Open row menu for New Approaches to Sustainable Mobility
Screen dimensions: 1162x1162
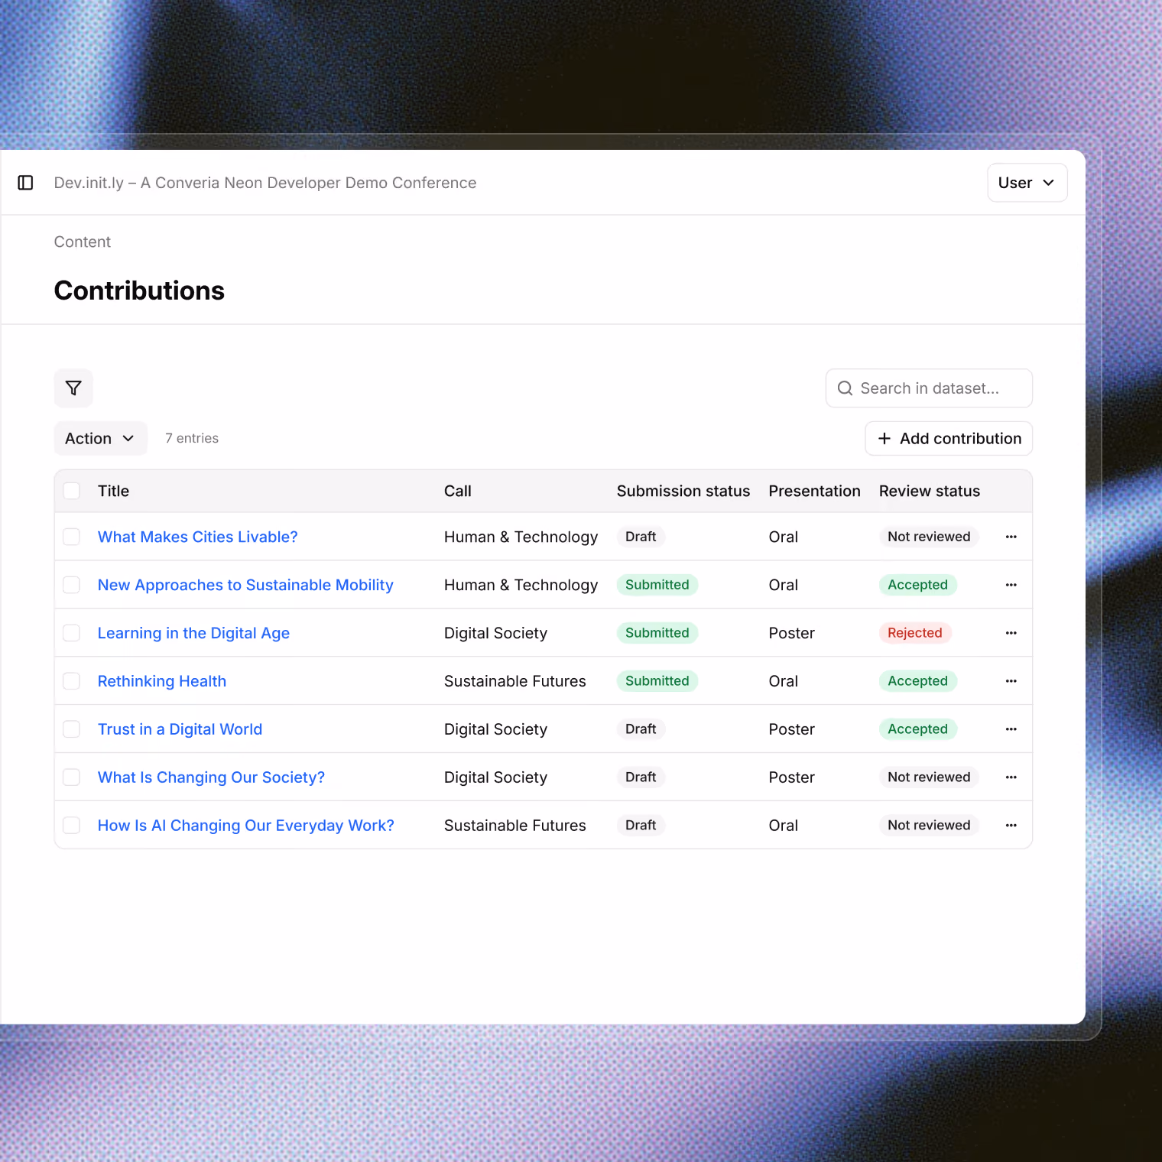click(x=1011, y=585)
